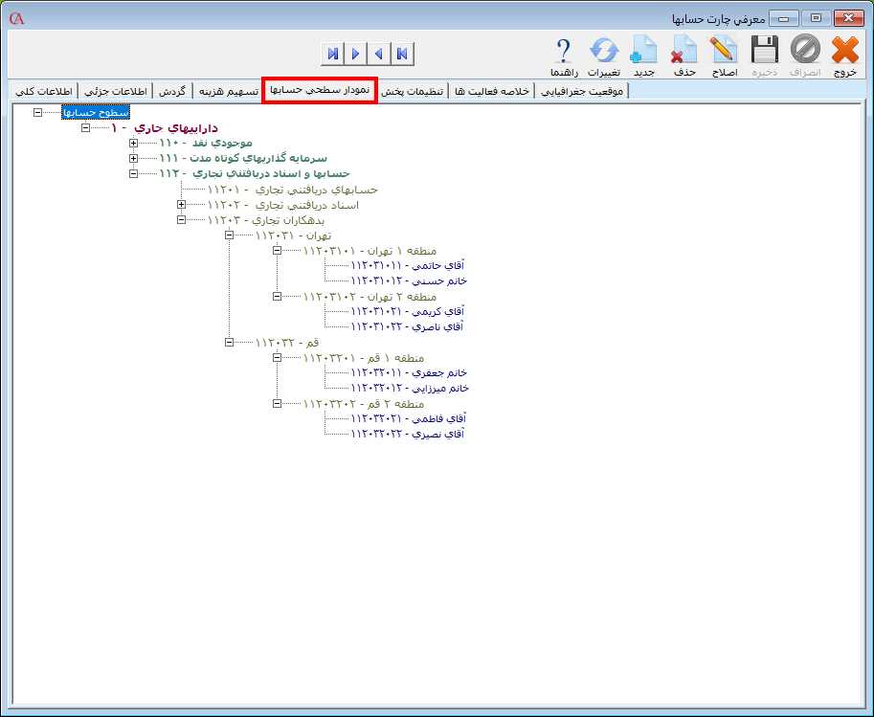
Task: Click the اصلاح (Edit) pencil icon
Action: [x=724, y=51]
